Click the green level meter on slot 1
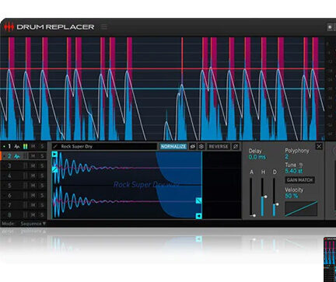The image size is (336, 282). coord(25,147)
